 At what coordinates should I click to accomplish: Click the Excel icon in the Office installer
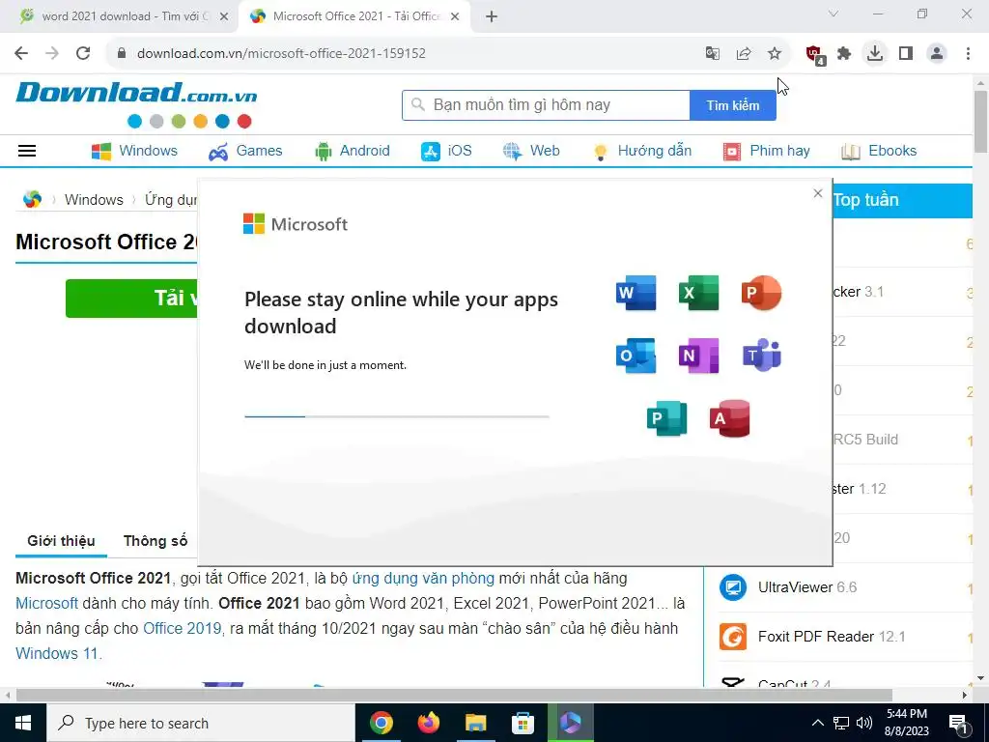(x=698, y=293)
